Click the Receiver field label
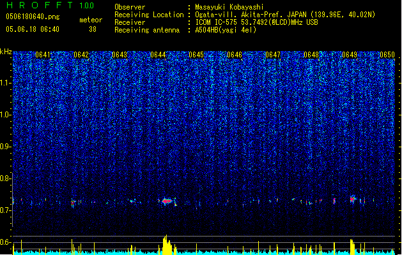Viewport: 402px width, 255px height. click(x=130, y=22)
